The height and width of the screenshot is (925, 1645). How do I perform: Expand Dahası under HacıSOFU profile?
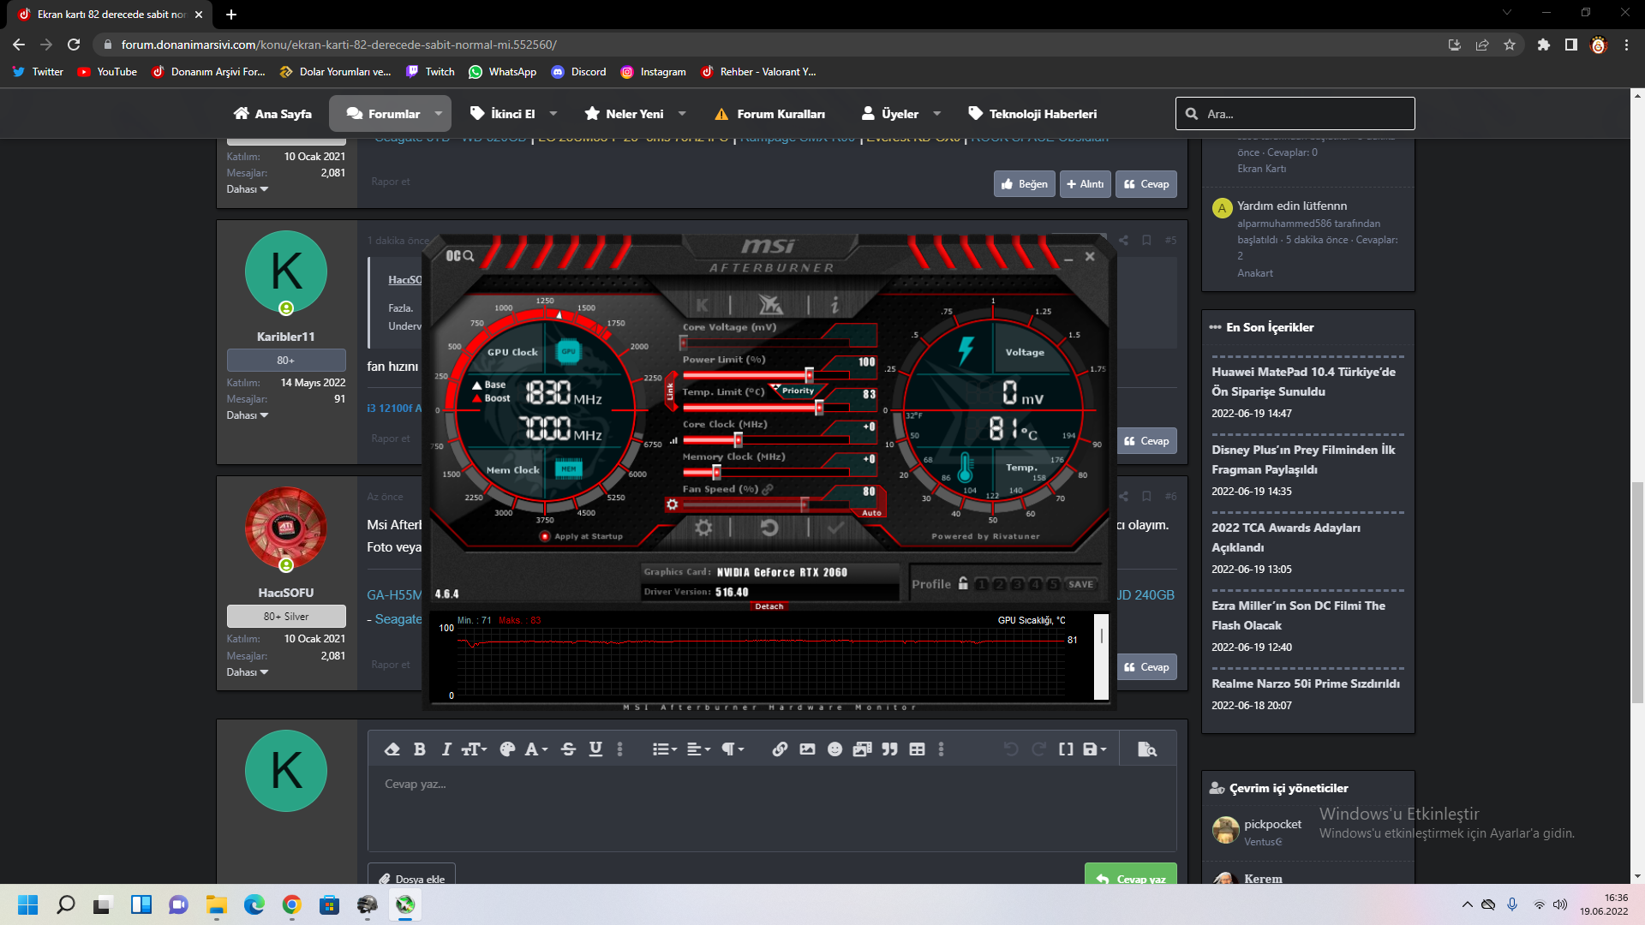[x=247, y=672]
